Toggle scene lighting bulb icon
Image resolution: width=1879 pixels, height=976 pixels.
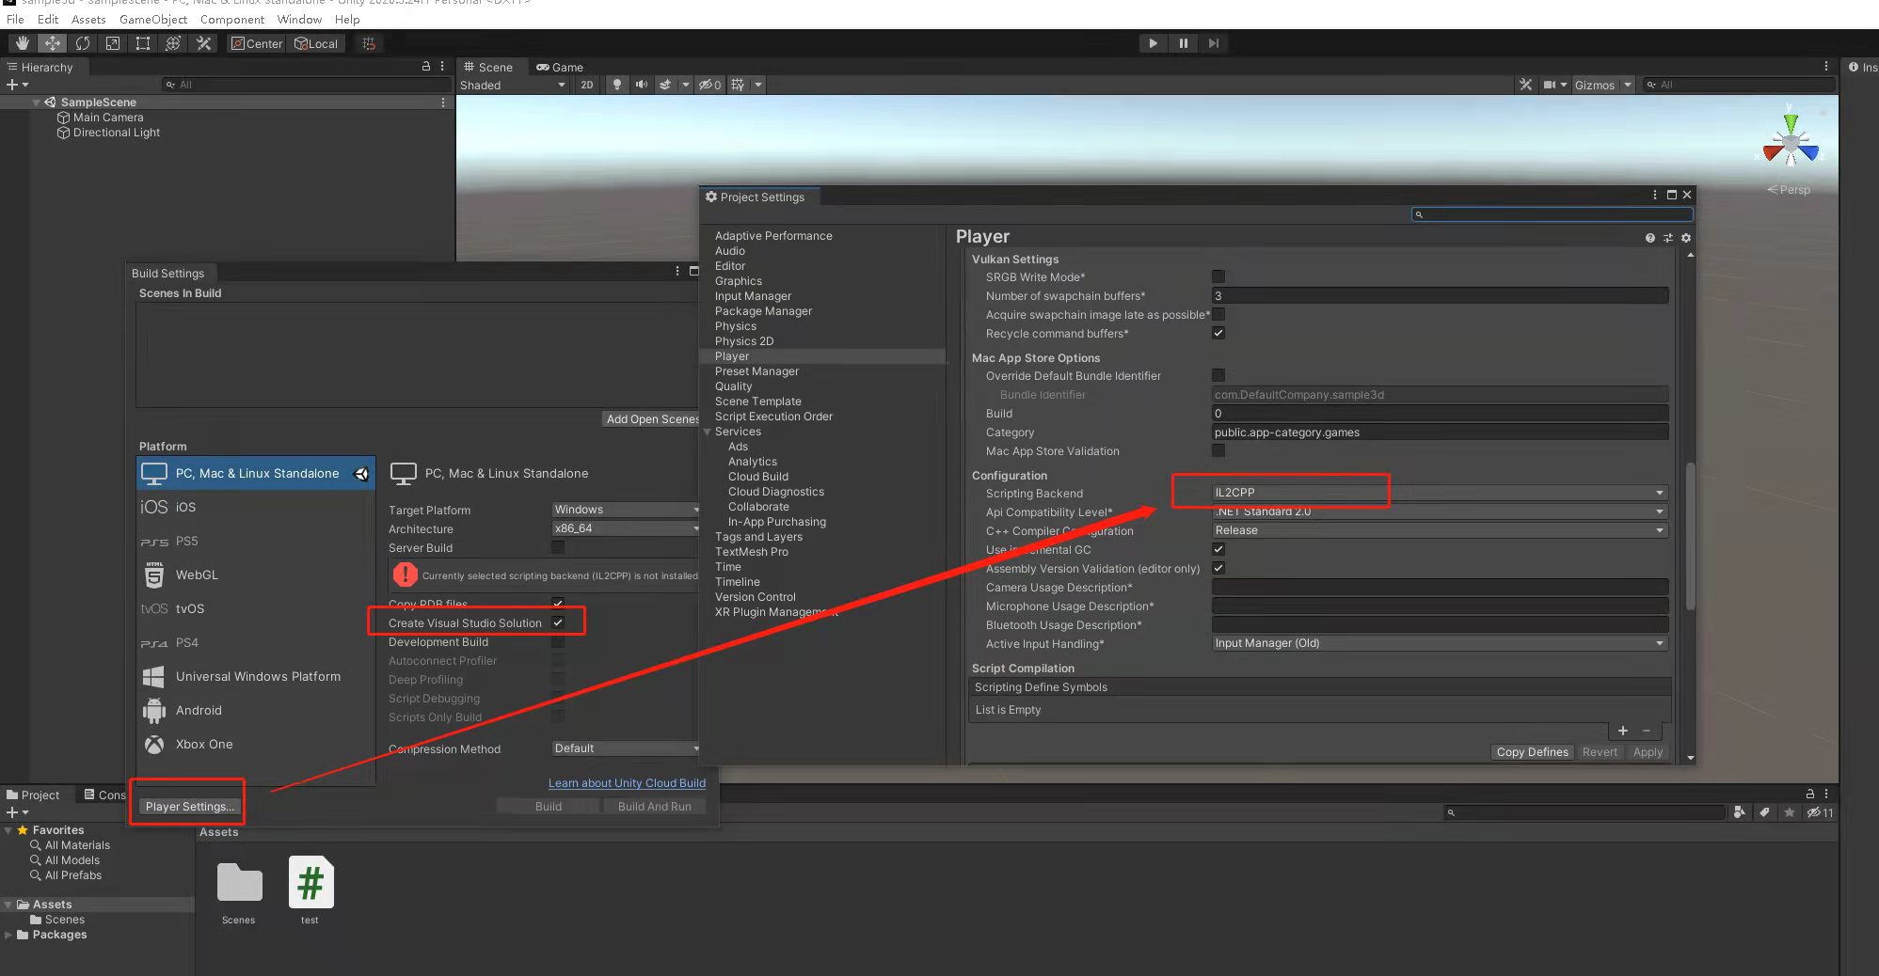[x=616, y=85]
